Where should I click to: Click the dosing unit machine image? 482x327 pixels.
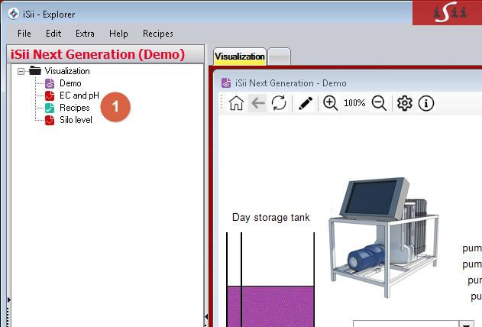(384, 237)
